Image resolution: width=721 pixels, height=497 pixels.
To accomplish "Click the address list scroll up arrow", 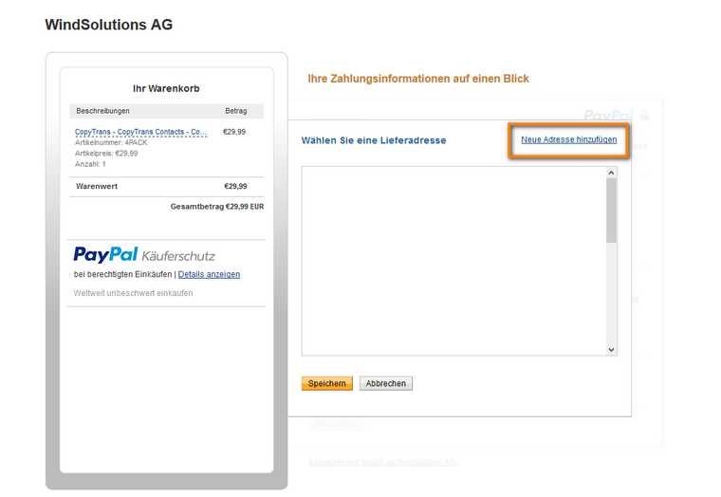I will 611,173.
